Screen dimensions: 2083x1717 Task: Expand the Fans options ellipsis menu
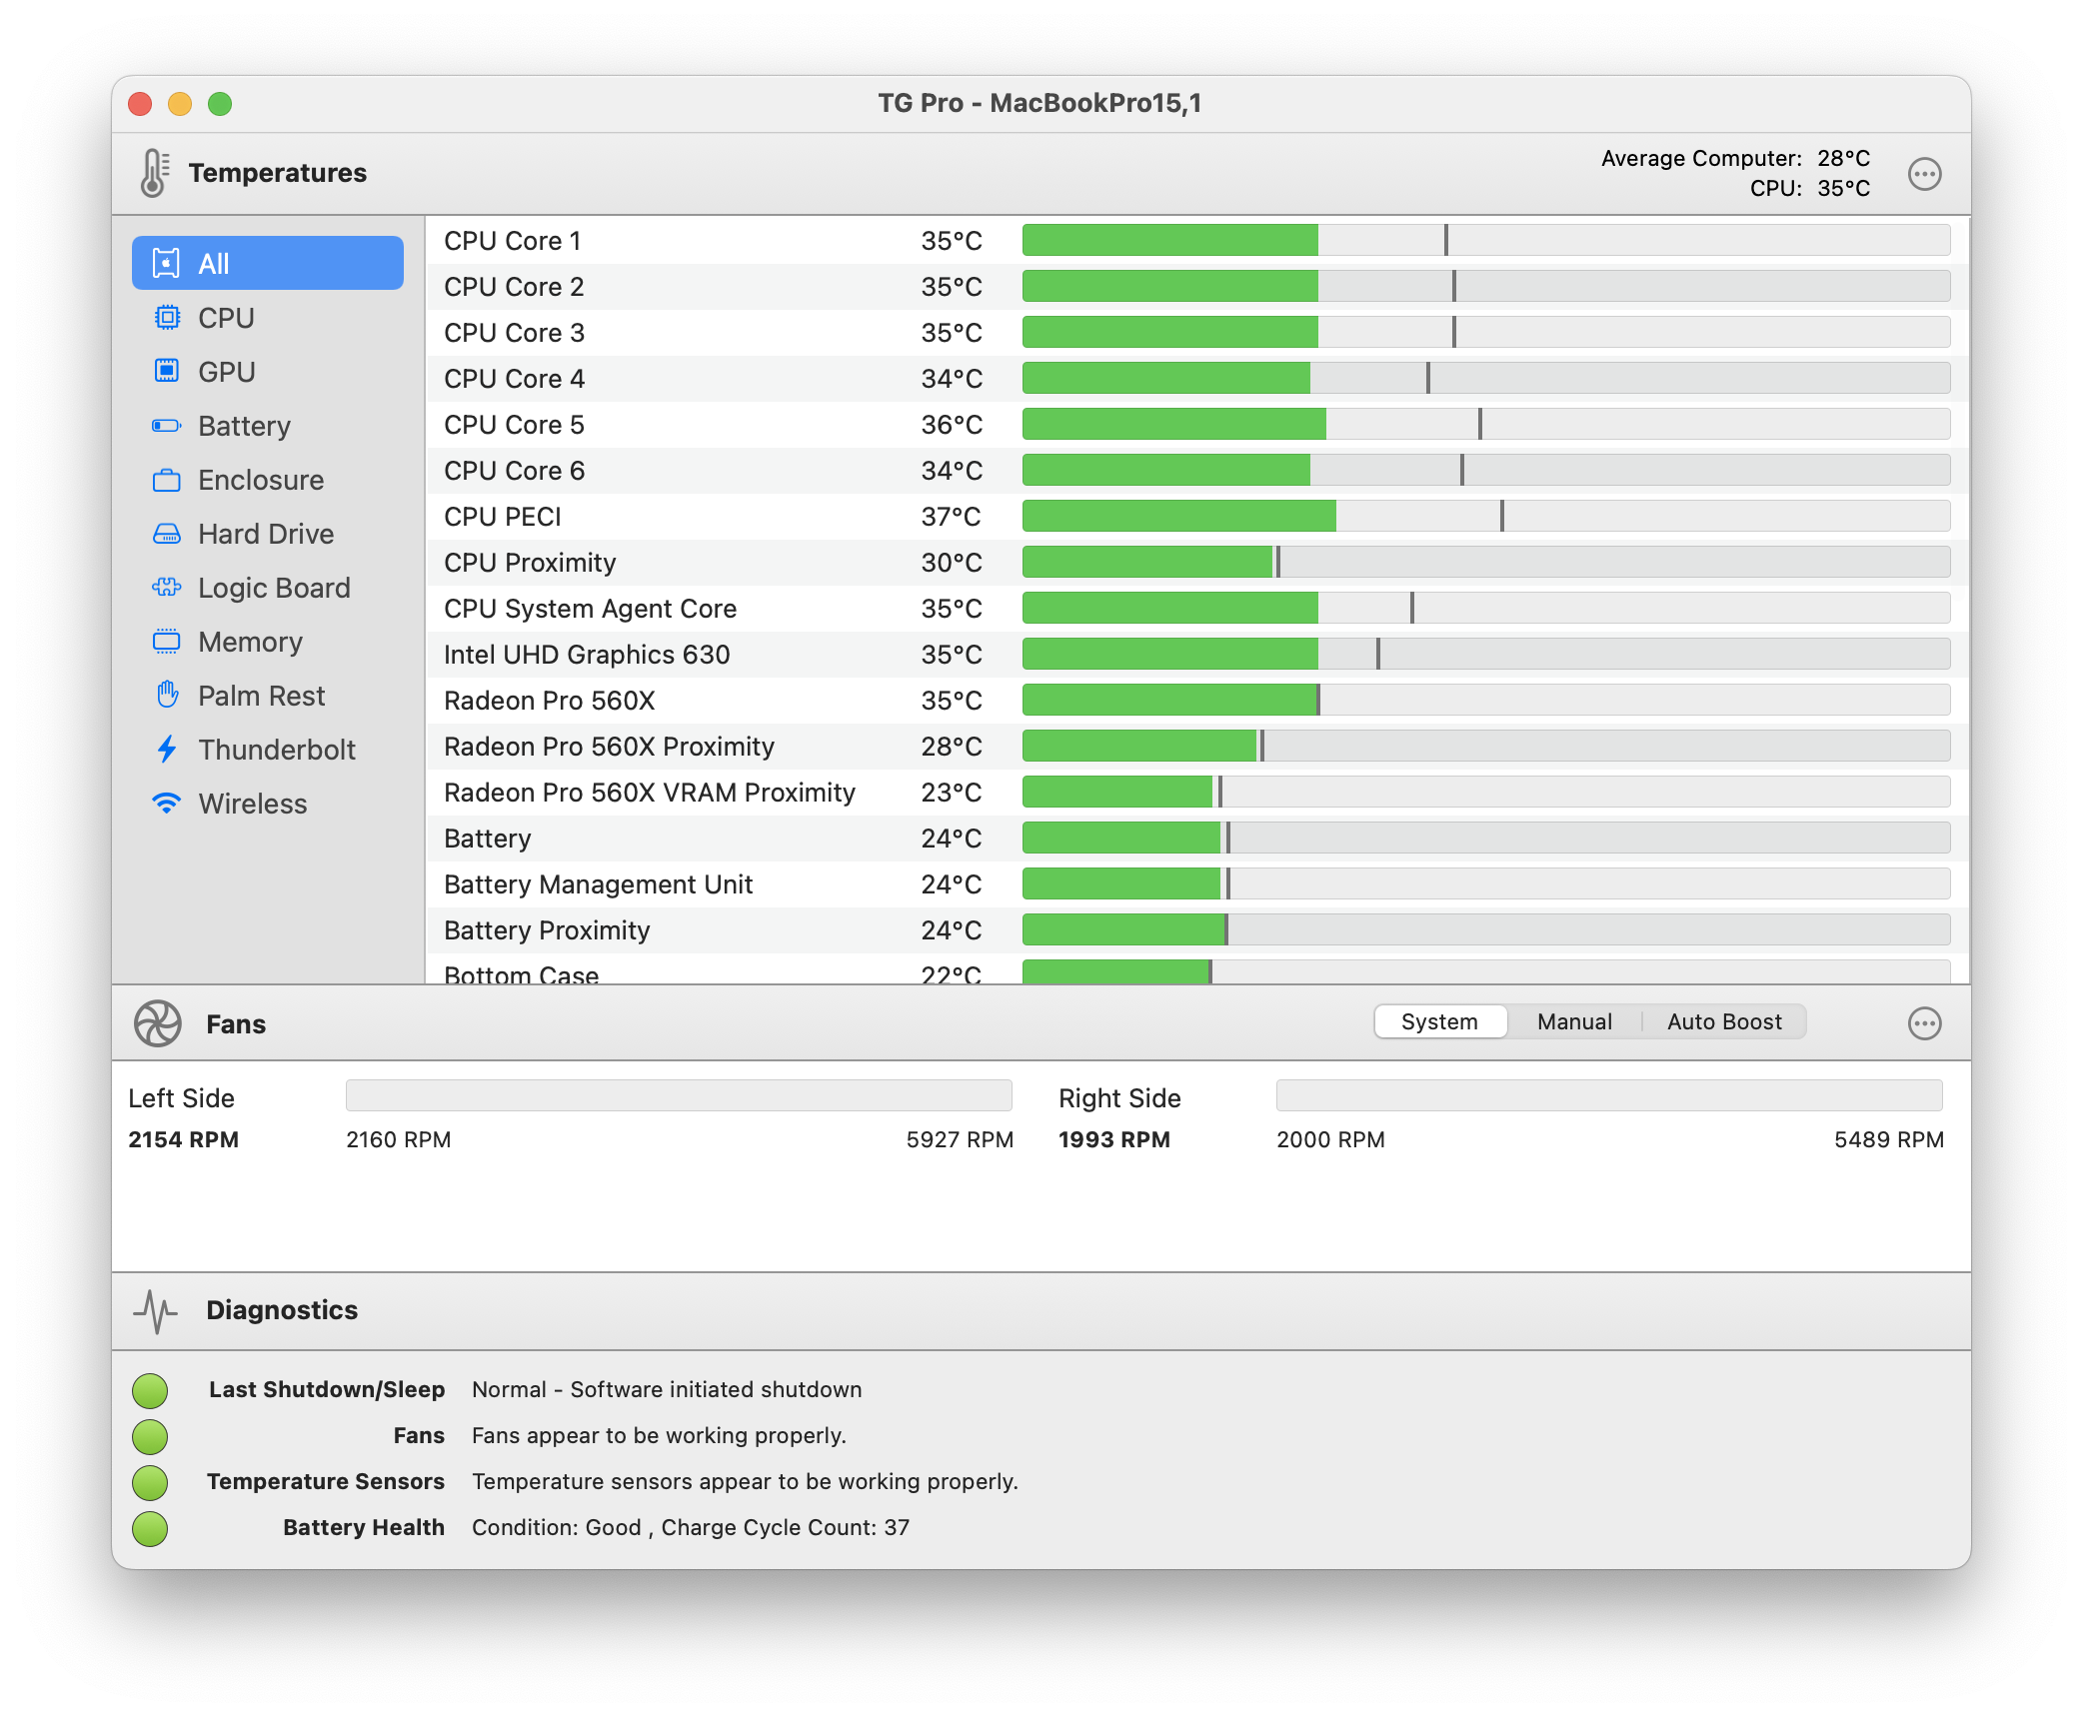click(x=1924, y=1021)
